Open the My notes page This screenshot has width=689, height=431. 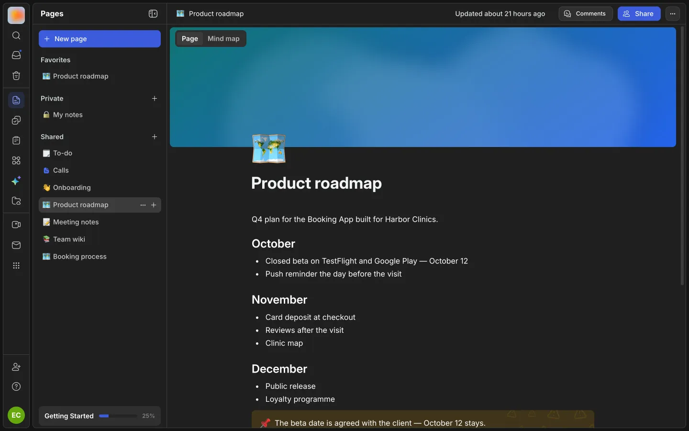(x=100, y=115)
